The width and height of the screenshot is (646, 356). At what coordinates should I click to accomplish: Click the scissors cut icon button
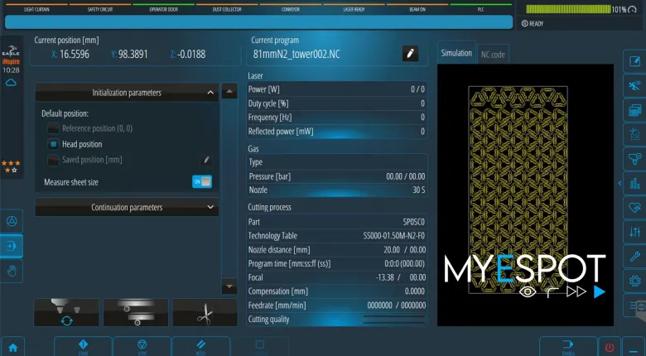pyautogui.click(x=204, y=312)
